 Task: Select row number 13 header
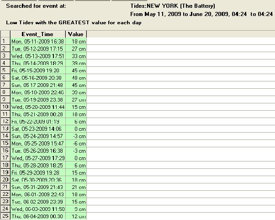(x=5, y=129)
